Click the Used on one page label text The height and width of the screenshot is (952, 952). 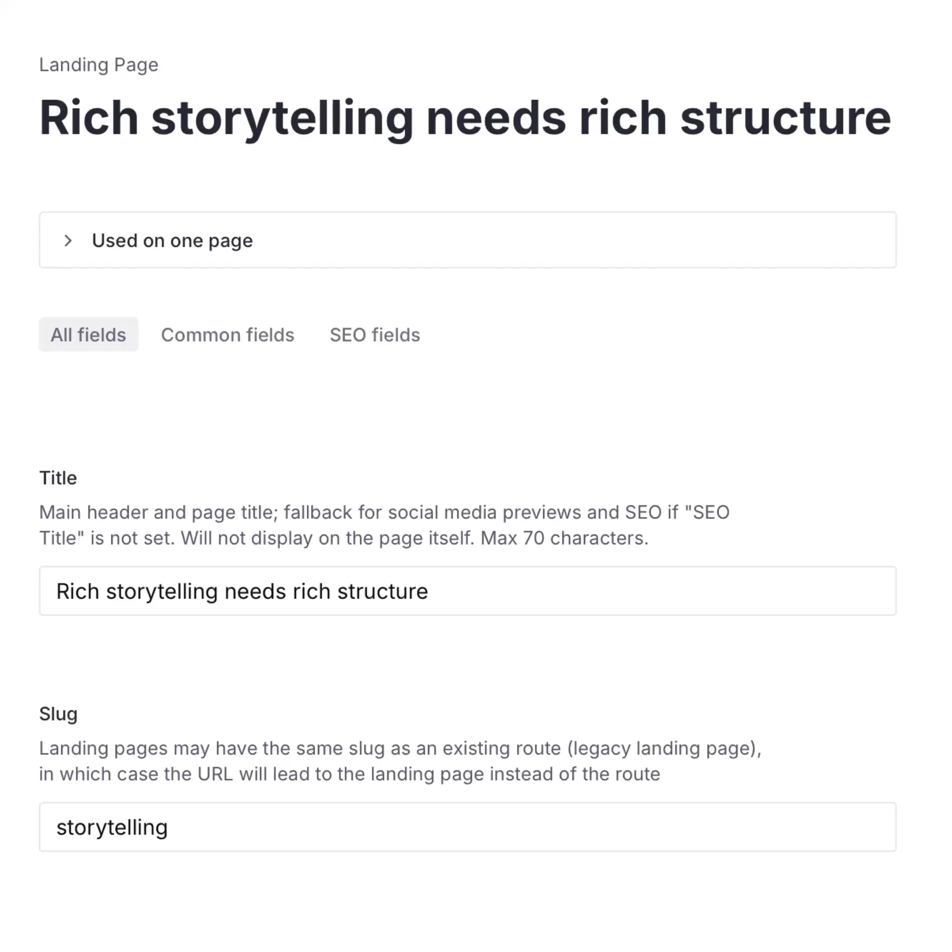tap(172, 240)
